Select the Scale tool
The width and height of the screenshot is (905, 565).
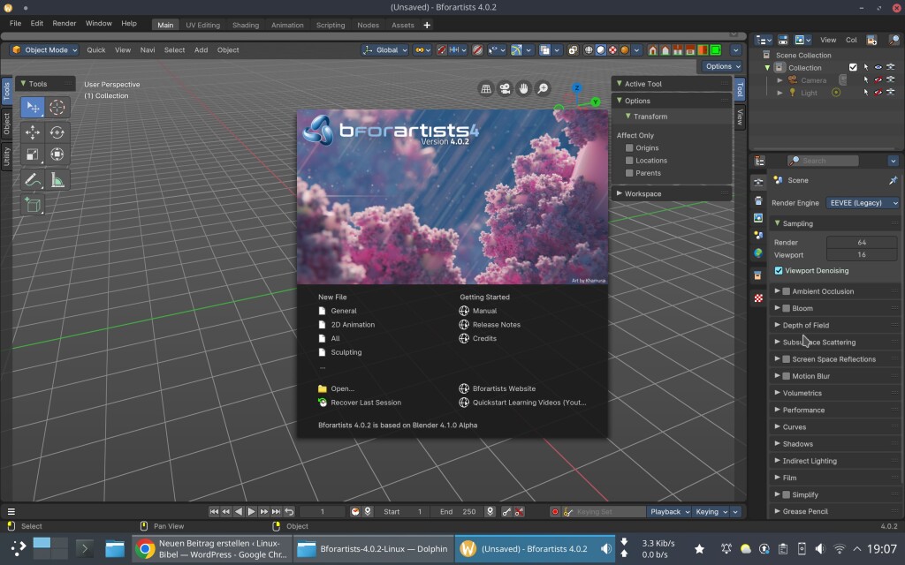tap(33, 154)
